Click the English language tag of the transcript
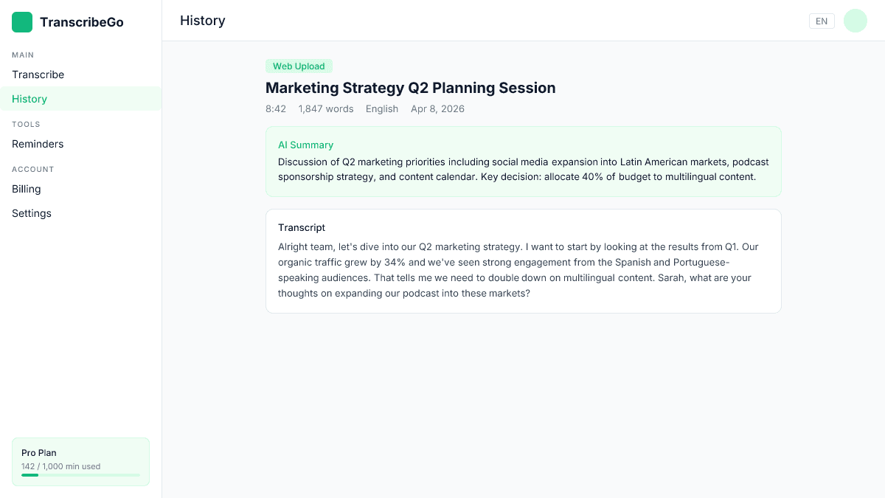This screenshot has width=885, height=498. (382, 109)
